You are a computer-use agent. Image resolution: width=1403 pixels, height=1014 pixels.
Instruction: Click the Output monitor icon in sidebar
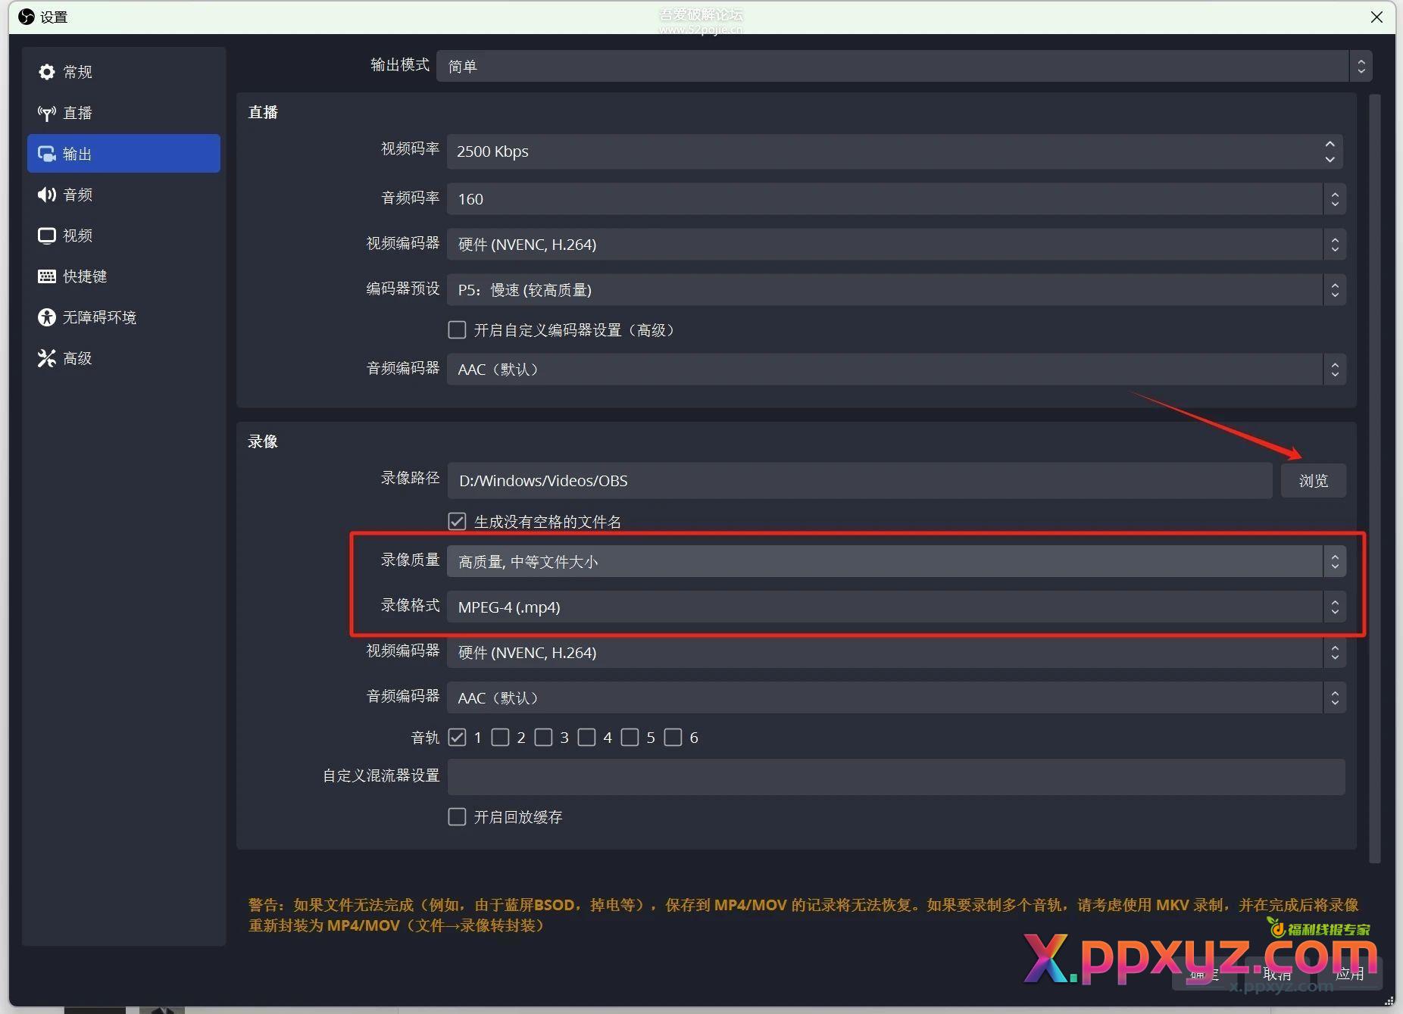click(47, 154)
